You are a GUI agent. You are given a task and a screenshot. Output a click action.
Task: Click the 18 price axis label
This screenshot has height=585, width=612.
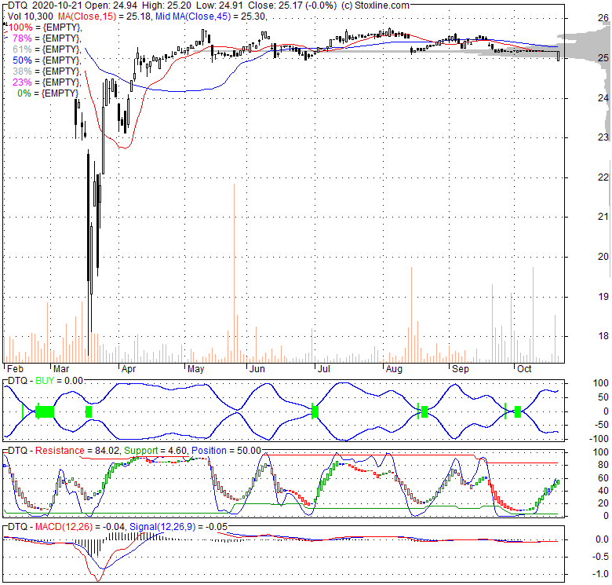[x=603, y=336]
